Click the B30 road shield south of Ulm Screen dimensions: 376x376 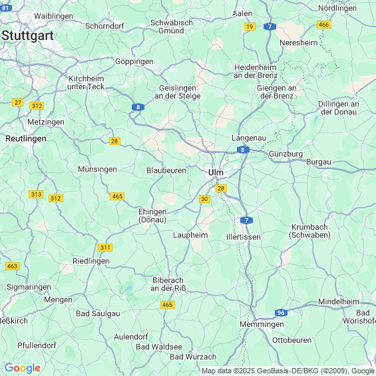(204, 199)
